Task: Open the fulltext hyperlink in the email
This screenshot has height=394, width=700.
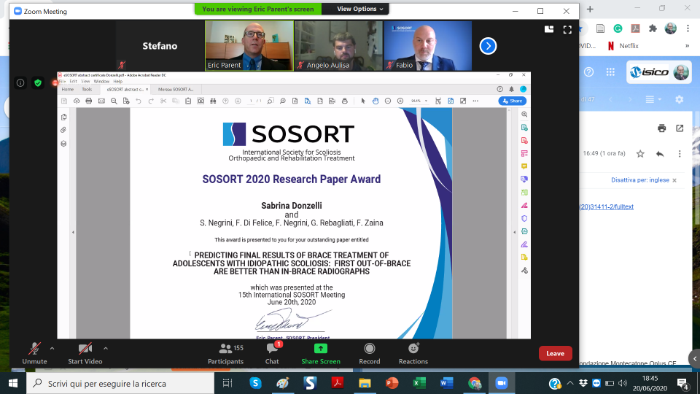Action: tap(606, 206)
